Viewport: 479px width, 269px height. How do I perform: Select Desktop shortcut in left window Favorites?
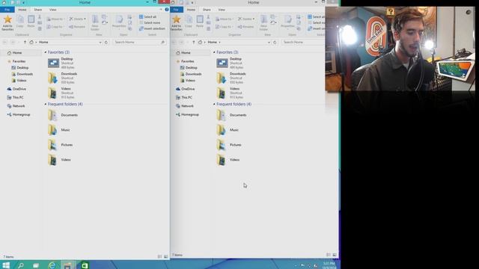point(62,63)
